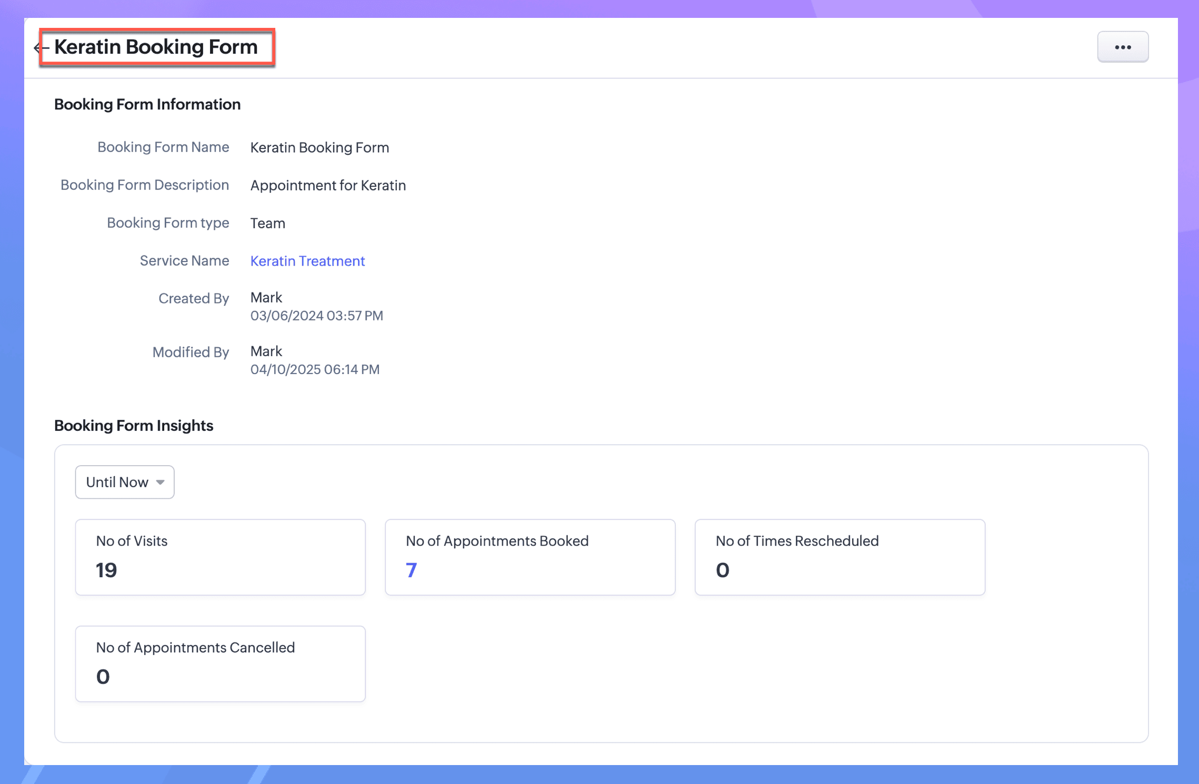Select the No of Visits card

coord(220,557)
